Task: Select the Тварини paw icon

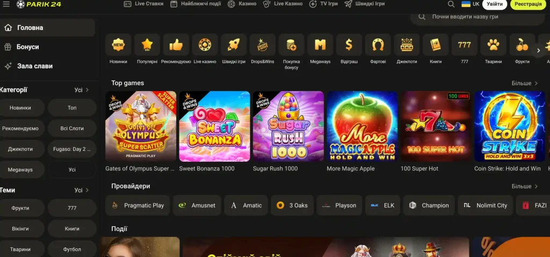Action: coord(494,45)
